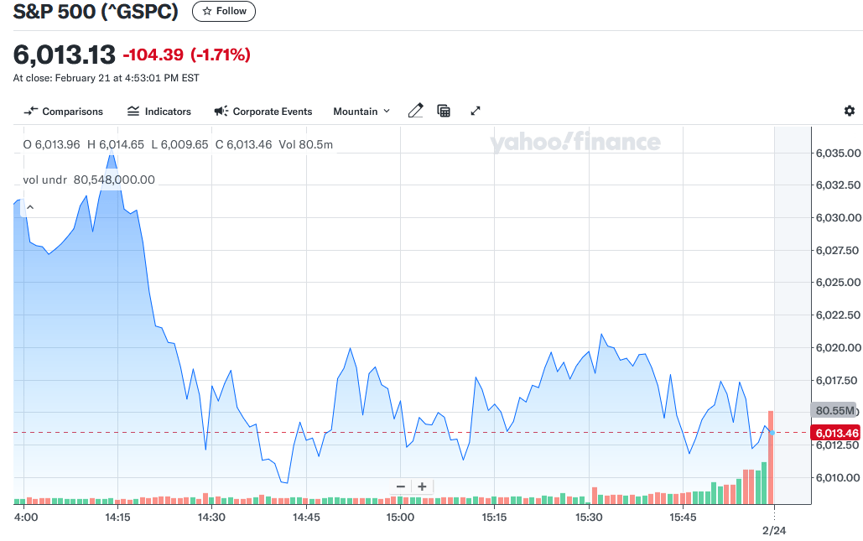Click the 'At close: February 21' timestamp
Screen dimensions: 863x541
click(x=107, y=78)
